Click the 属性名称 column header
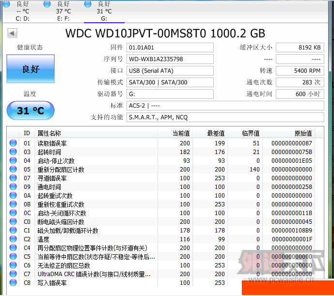Screen dimensions: 334x296 96,133
